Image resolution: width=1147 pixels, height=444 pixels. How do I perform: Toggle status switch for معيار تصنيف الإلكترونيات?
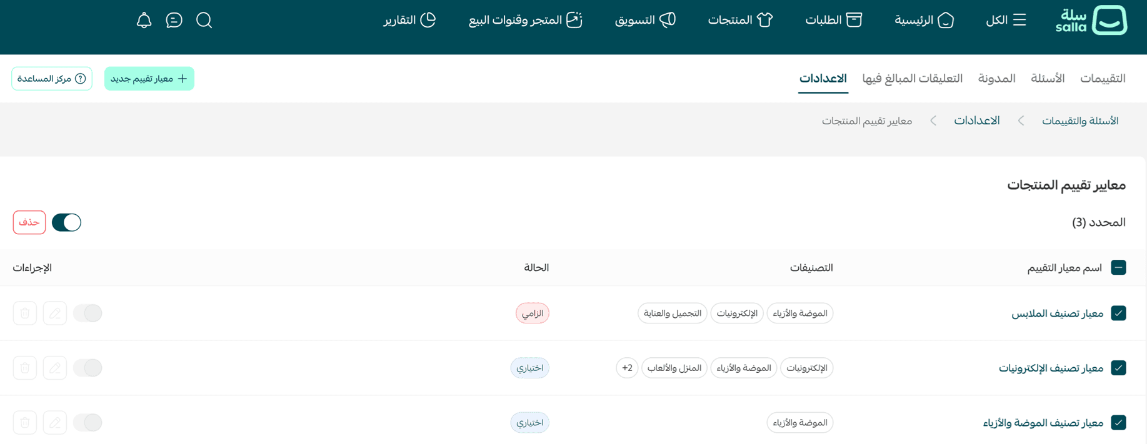pyautogui.click(x=88, y=368)
